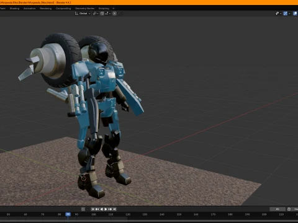
Task: Open the Rendering workspace tab
Action: 46,9
